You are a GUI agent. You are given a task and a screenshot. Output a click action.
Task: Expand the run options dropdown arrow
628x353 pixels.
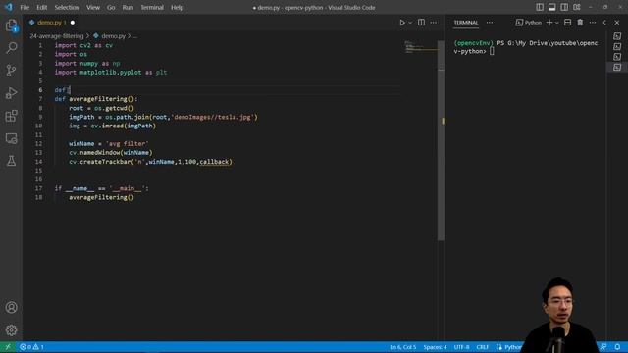410,23
